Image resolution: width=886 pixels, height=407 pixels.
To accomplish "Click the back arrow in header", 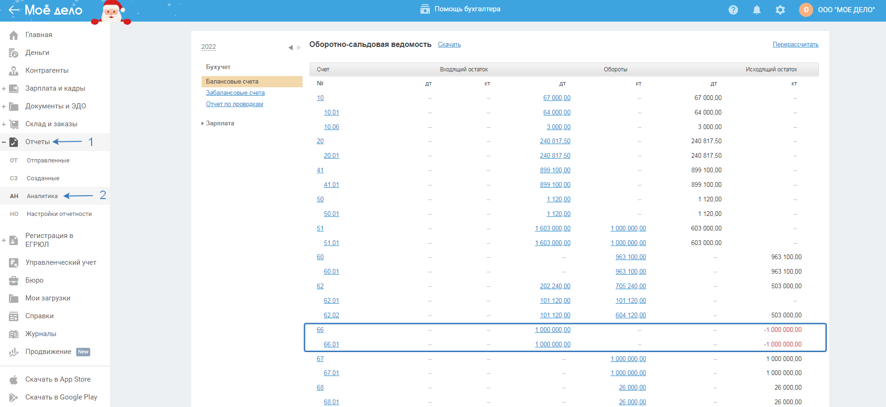I will pyautogui.click(x=14, y=10).
